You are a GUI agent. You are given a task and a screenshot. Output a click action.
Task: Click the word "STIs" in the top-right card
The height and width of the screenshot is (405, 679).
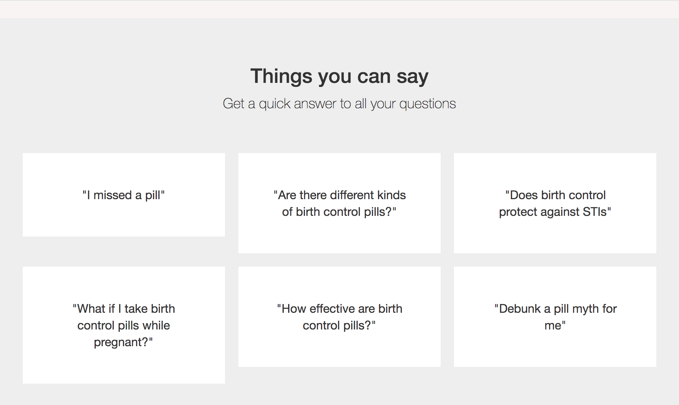pyautogui.click(x=595, y=212)
